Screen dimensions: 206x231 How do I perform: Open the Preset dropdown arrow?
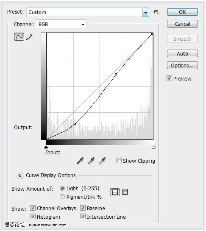(145, 12)
